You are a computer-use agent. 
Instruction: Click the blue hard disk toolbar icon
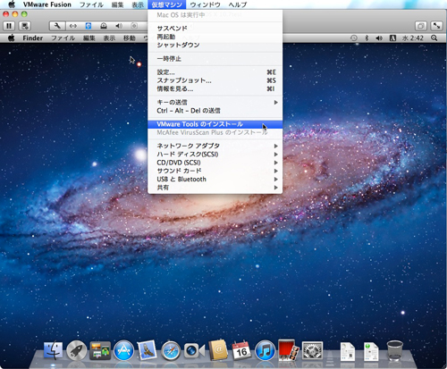pos(89,26)
